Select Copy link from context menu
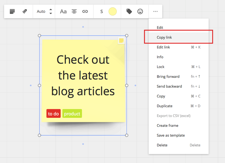 coord(164,37)
